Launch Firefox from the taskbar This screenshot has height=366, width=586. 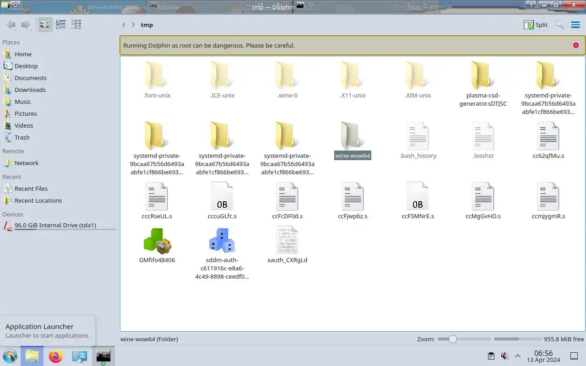55,356
